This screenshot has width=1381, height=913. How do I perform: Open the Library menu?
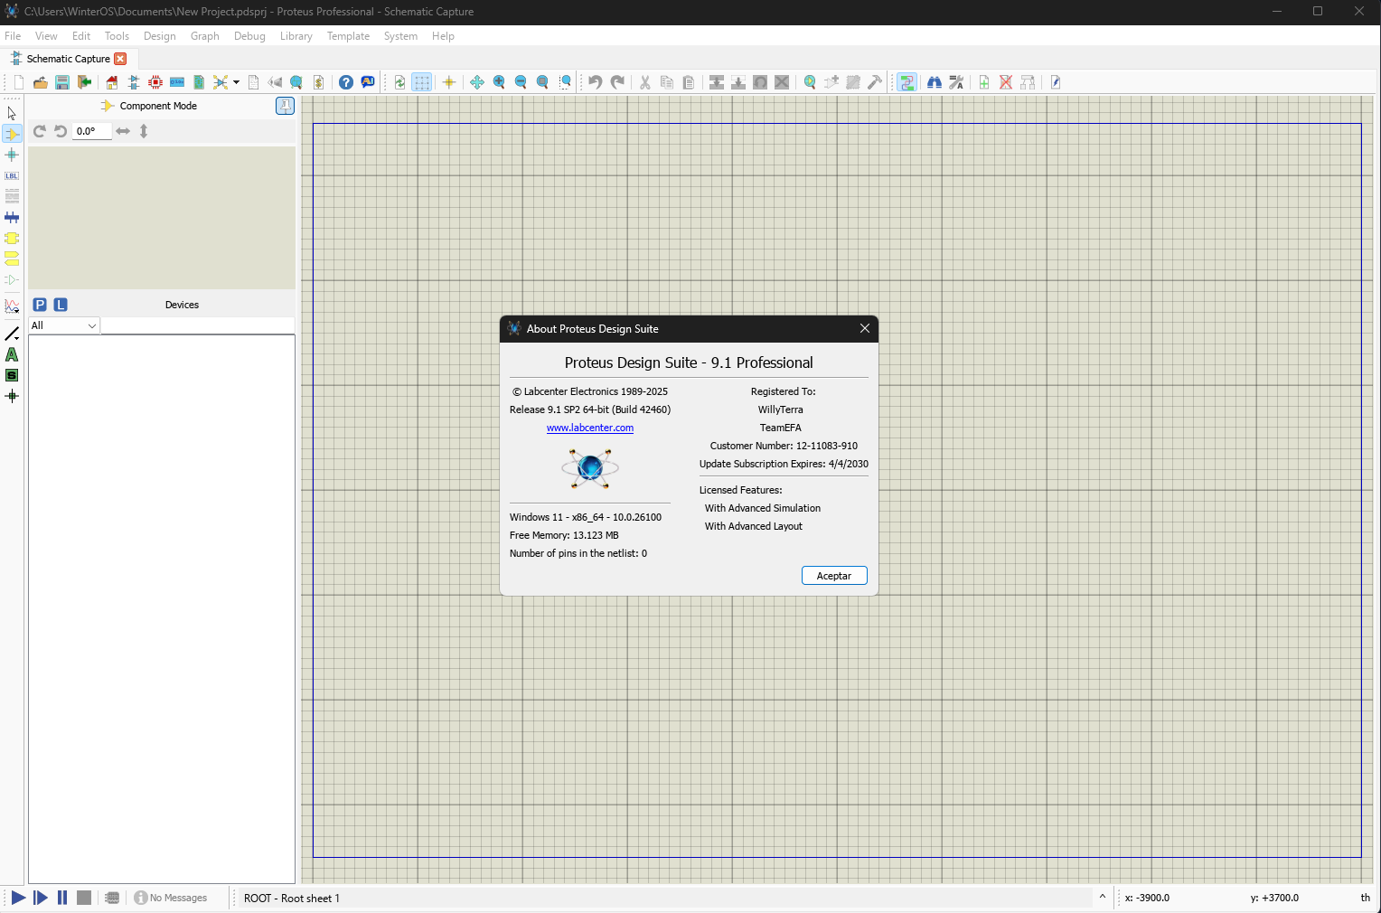pyautogui.click(x=296, y=36)
